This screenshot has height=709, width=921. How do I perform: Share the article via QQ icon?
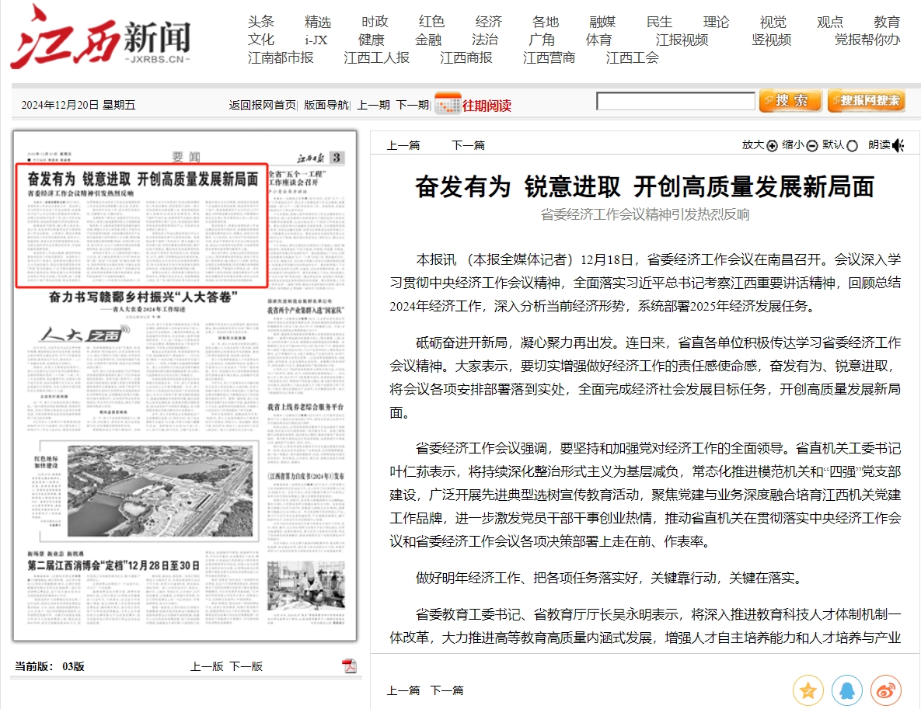tap(847, 690)
